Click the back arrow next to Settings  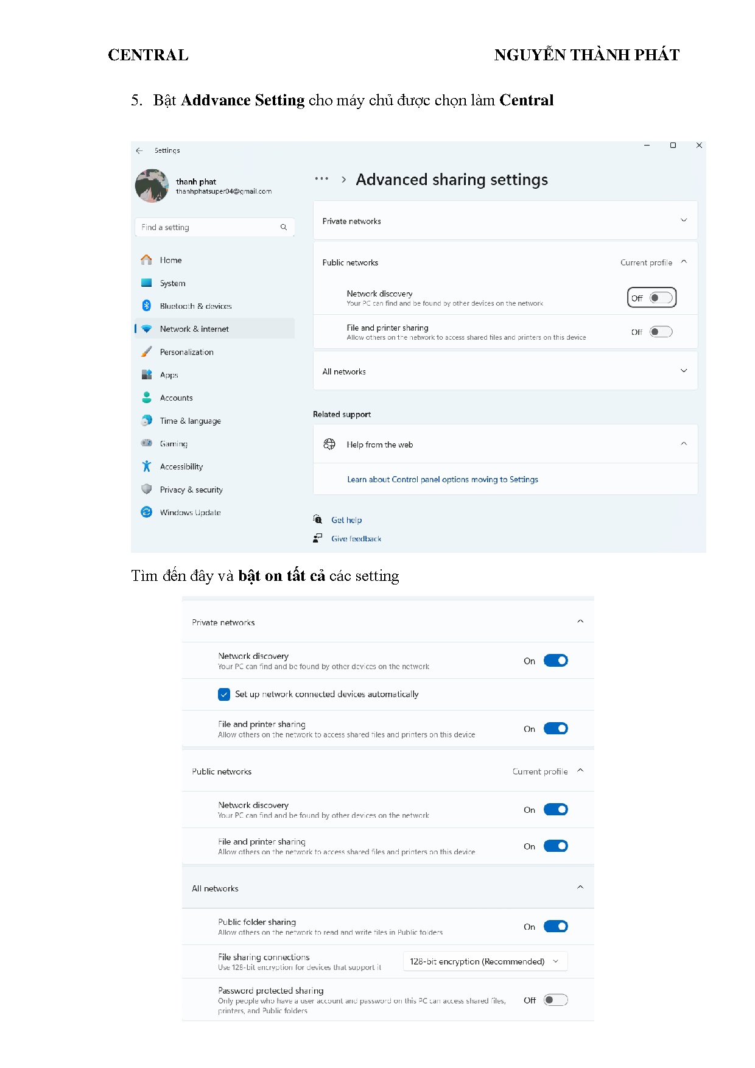(139, 150)
